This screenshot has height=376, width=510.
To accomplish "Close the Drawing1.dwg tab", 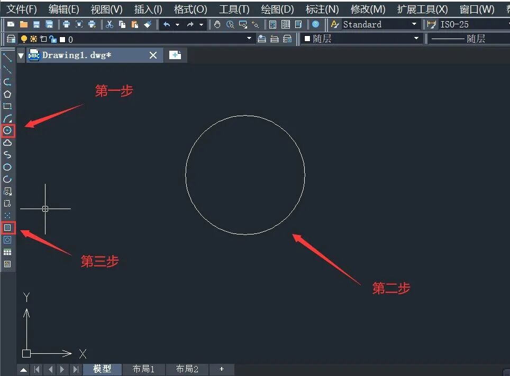I will pyautogui.click(x=153, y=55).
